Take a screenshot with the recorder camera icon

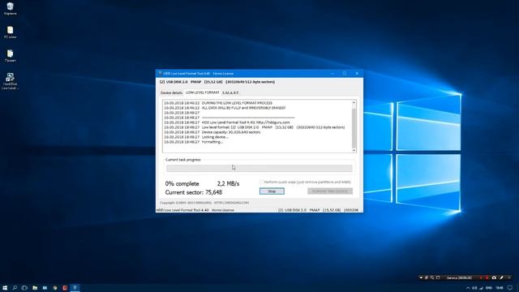click(x=494, y=277)
